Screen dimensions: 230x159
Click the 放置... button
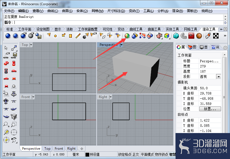tap(210, 109)
